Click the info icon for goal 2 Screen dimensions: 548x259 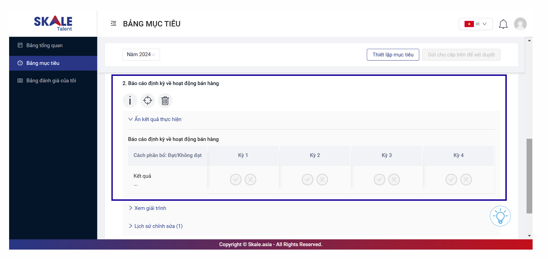(130, 101)
